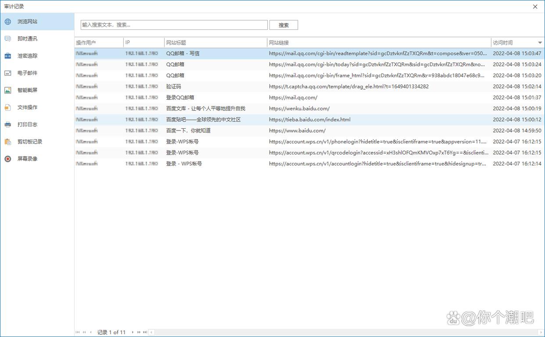Open the wenku.baidu.com link entry
Viewport: 545px width, 337px height.
299,109
